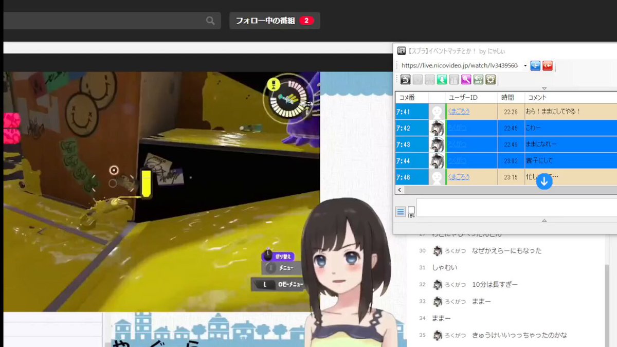Focus the comment input box in NCV

[516, 208]
